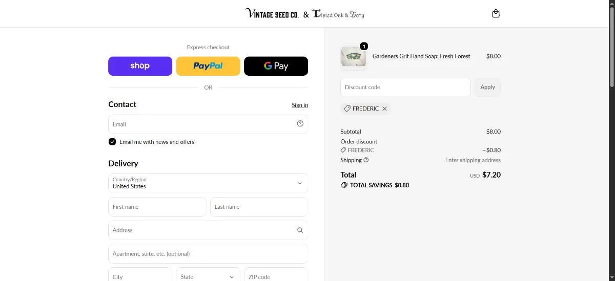Click the Delivery section heading
Screen dimensions: 615x281
[x=123, y=163]
